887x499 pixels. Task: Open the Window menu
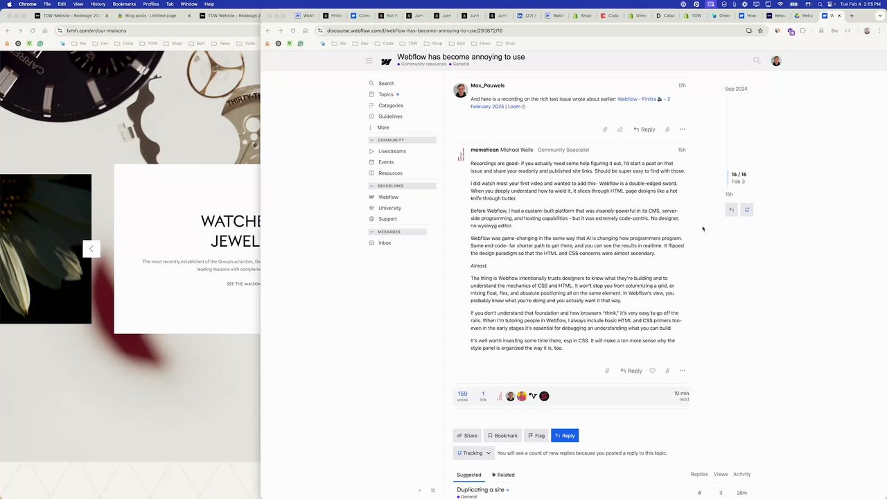point(189,4)
